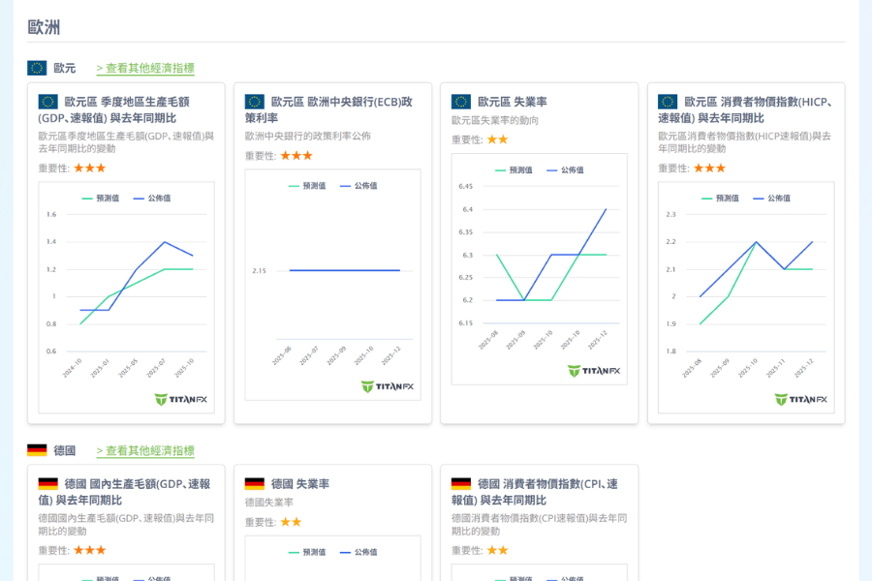
Task: Toggle the 預測值 legend in the Eurozone GDP chart
Action: (x=101, y=198)
